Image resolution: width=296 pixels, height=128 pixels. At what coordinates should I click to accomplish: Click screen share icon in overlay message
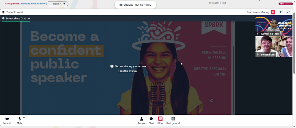click(x=112, y=66)
